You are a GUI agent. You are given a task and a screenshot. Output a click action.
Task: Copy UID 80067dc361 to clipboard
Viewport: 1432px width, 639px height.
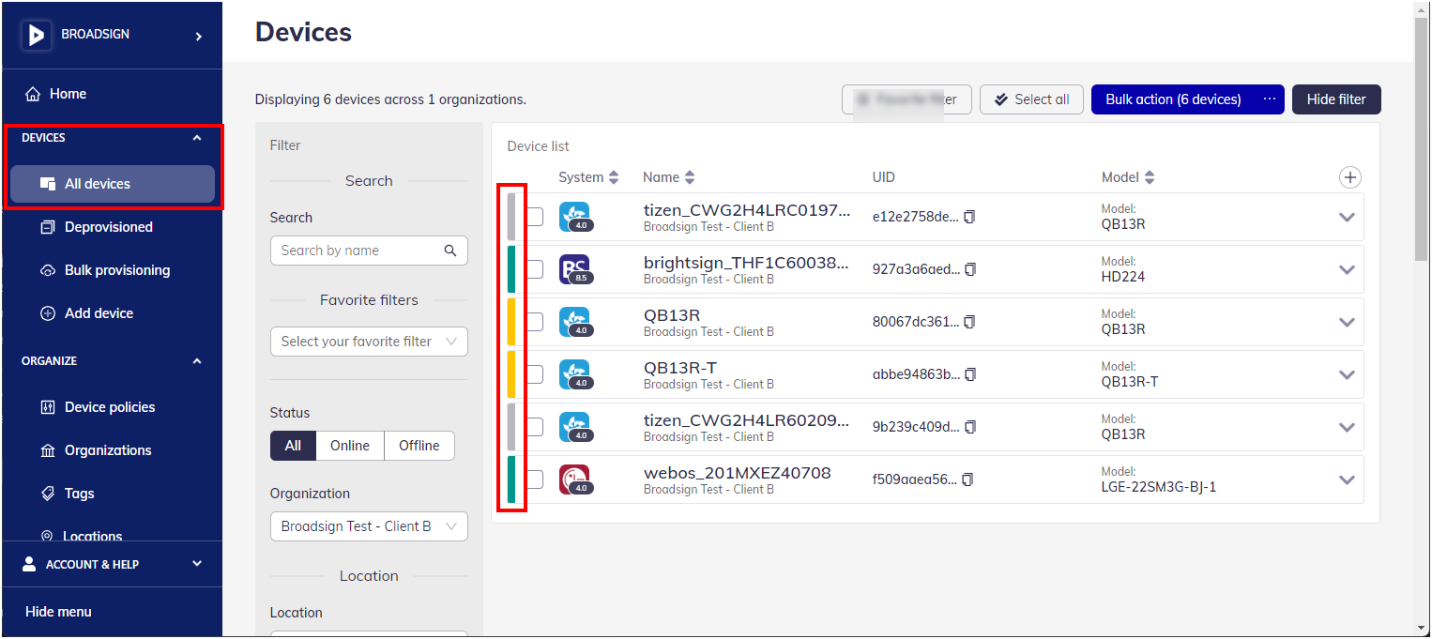click(x=969, y=322)
